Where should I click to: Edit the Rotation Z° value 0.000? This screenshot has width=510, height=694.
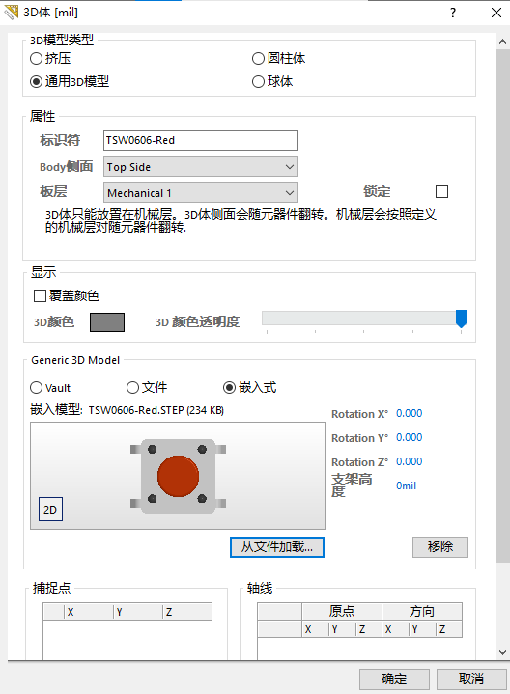[x=409, y=461]
